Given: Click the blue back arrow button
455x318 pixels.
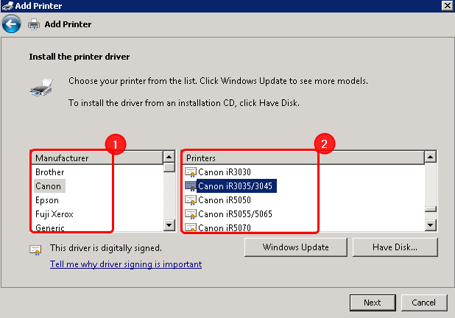Looking at the screenshot, I should click(x=11, y=24).
